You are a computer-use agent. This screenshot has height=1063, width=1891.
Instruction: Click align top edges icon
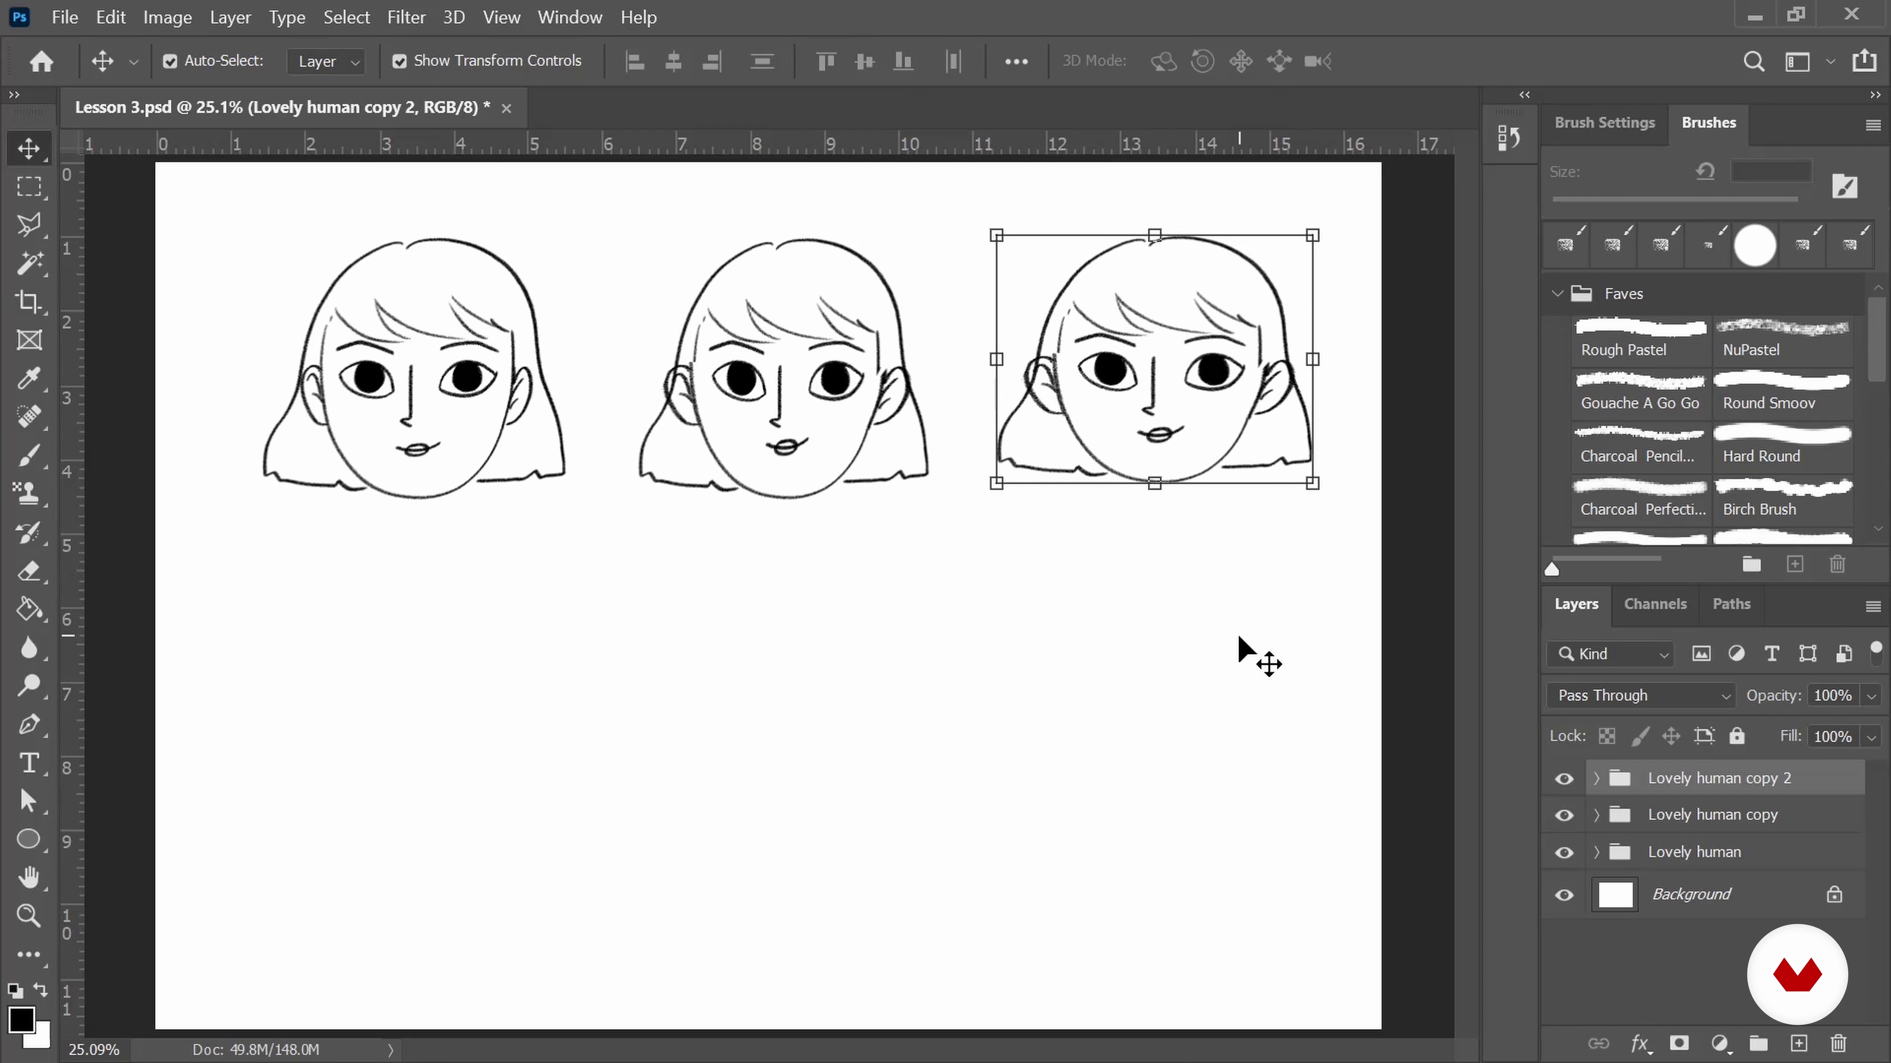(826, 62)
